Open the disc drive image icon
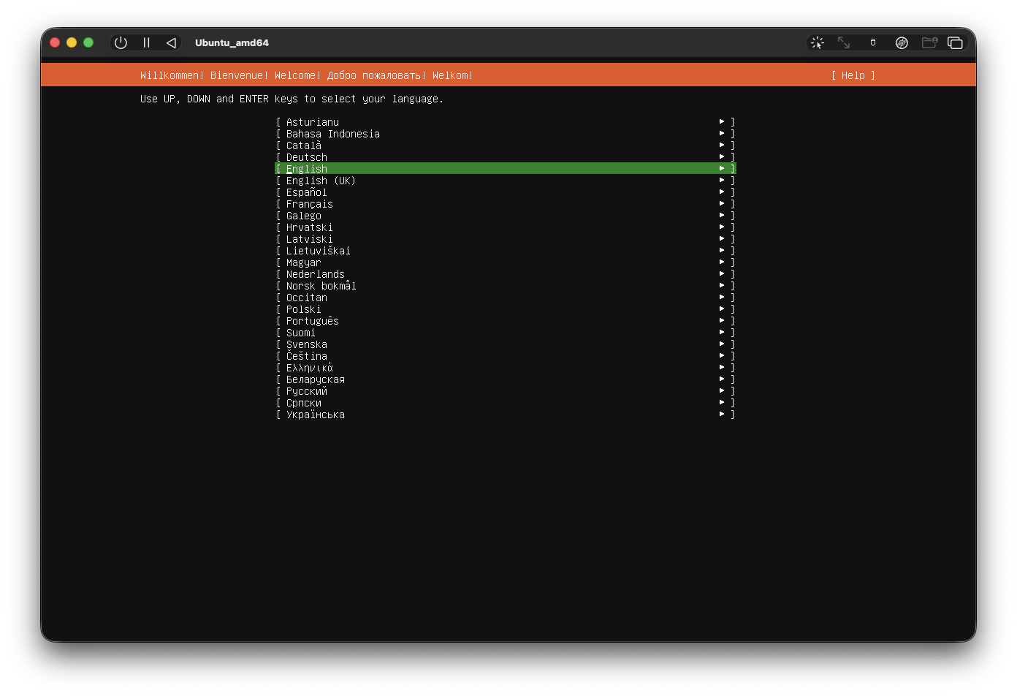This screenshot has width=1017, height=696. pyautogui.click(x=902, y=42)
